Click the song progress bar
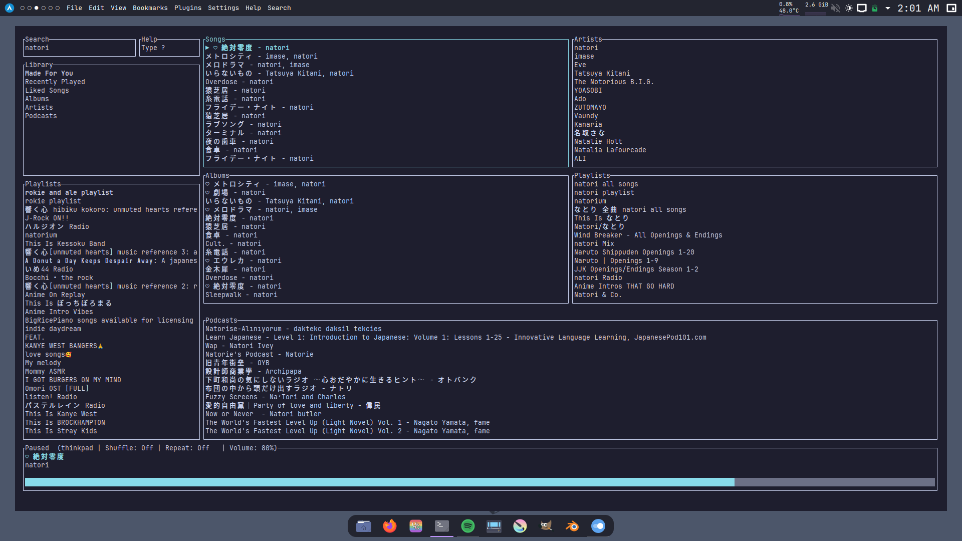 [x=480, y=482]
